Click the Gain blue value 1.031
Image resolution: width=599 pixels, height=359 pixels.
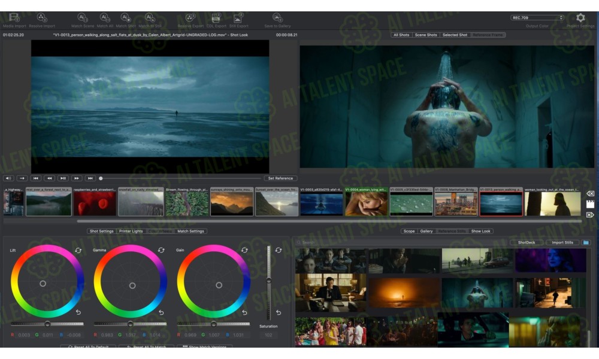(238, 335)
